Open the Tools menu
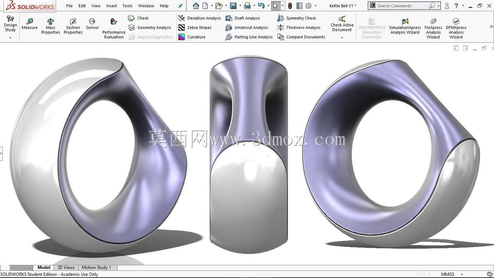 point(127,6)
